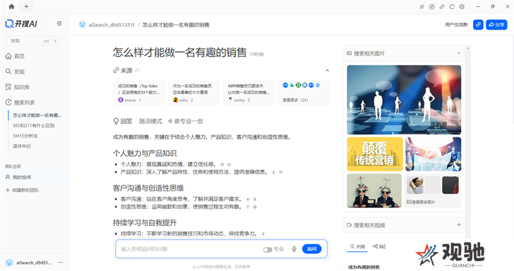Open sohu source card
514x271 pixels.
194,92
